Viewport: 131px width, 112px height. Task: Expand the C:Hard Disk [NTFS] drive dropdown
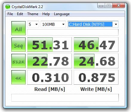coord(93,24)
